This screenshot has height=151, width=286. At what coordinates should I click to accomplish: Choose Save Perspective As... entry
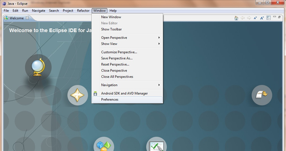[x=127, y=58]
